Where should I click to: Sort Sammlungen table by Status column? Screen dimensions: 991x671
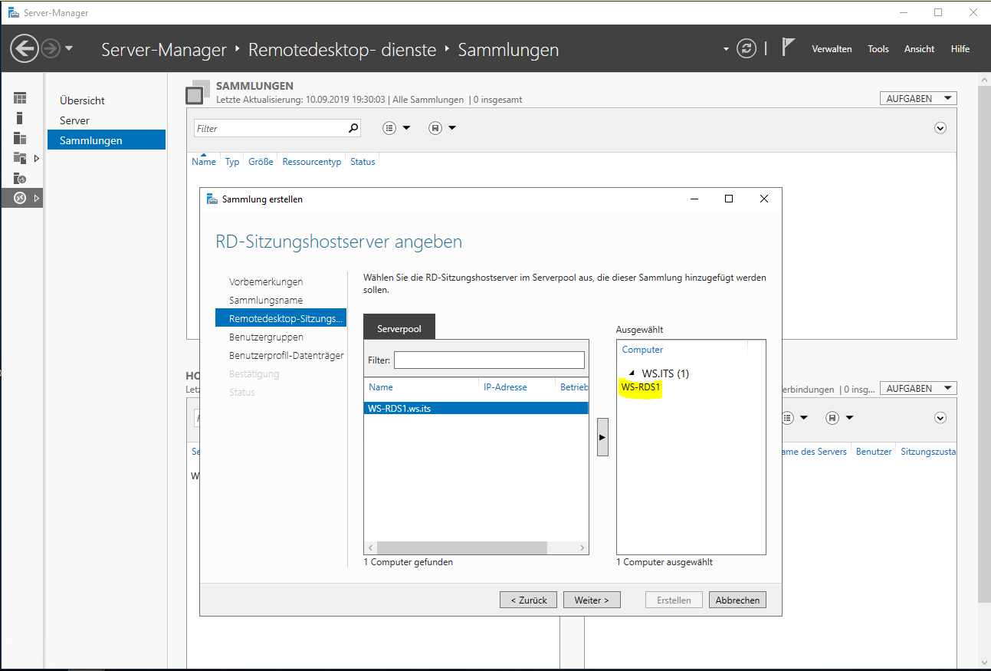(x=363, y=162)
